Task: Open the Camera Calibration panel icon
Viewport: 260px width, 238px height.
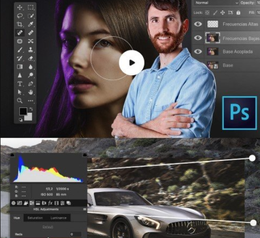Action: pyautogui.click(x=56, y=203)
